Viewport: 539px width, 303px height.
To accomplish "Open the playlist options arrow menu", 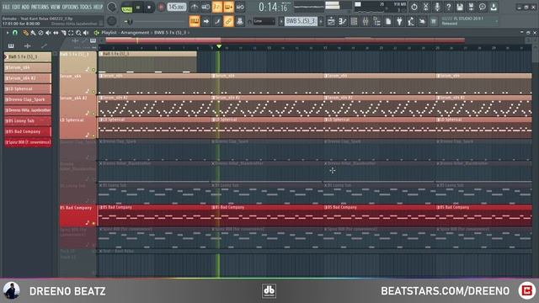I will pos(8,33).
